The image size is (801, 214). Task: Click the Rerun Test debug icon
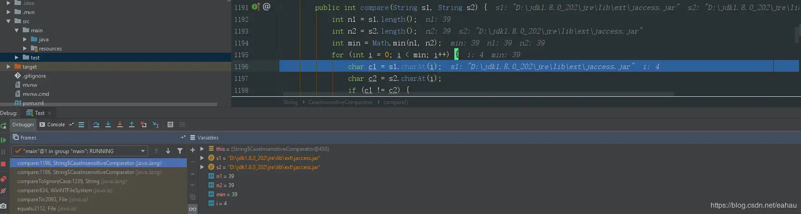[3, 125]
